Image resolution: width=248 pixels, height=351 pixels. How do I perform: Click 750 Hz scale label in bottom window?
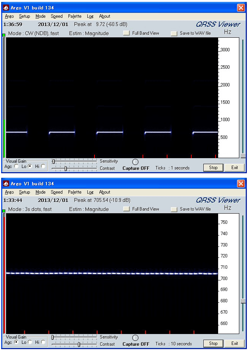(x=224, y=222)
